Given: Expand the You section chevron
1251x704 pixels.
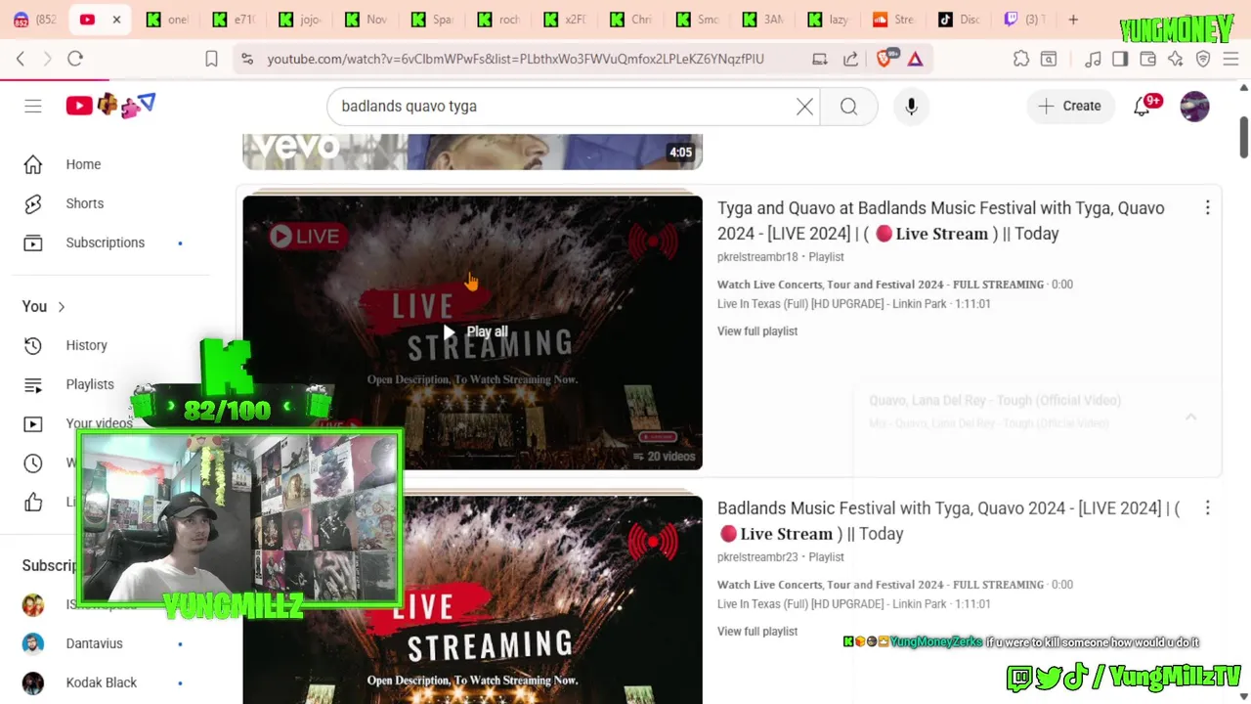Looking at the screenshot, I should point(62,307).
